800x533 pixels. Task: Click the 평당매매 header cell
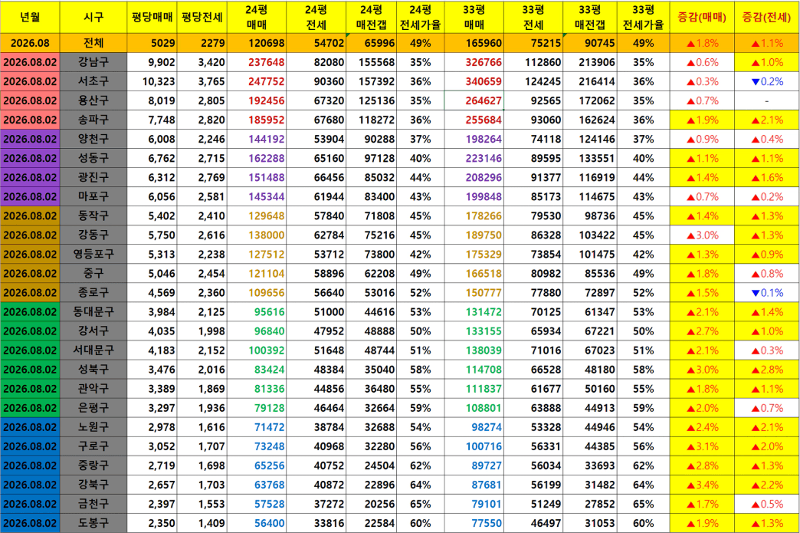click(x=152, y=18)
